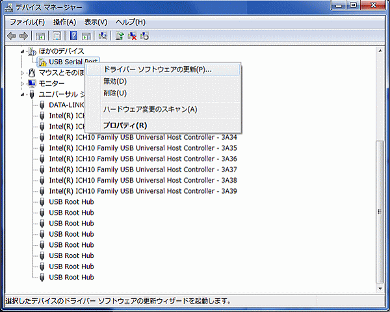390x312 pixels.
Task: Maximize the Device Manager window
Action: pos(353,5)
